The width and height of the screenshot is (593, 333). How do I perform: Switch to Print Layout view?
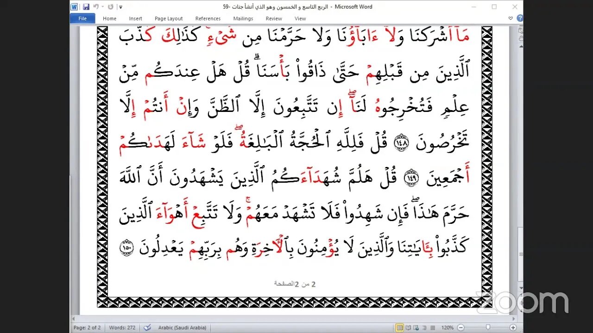(x=399, y=327)
